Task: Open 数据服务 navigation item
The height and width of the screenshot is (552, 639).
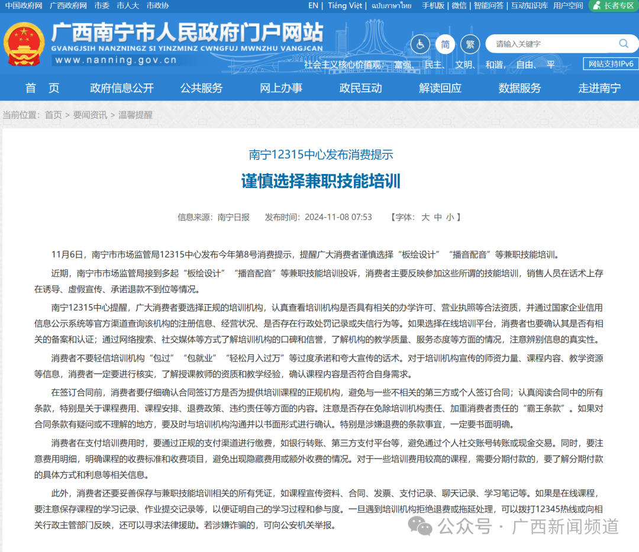Action: [519, 88]
